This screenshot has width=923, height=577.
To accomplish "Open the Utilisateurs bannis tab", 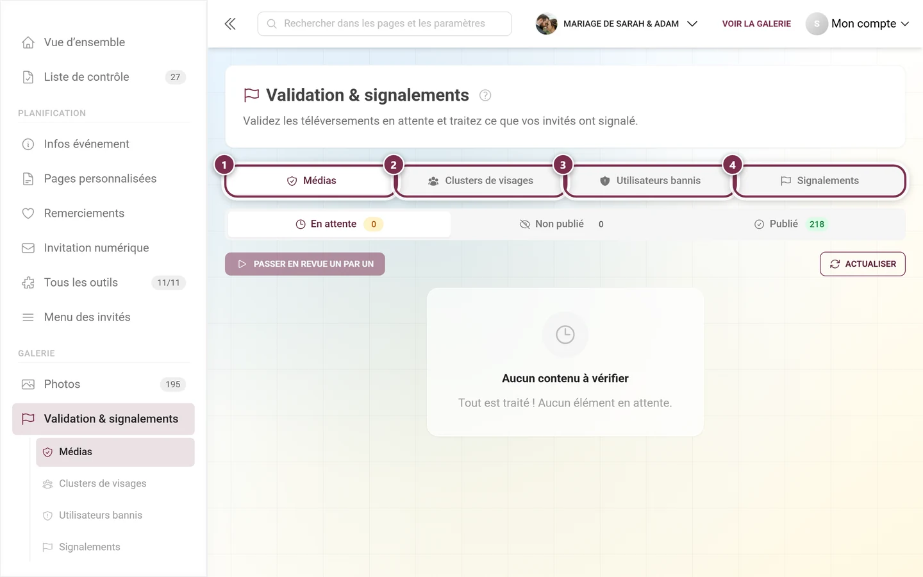I will 650,181.
